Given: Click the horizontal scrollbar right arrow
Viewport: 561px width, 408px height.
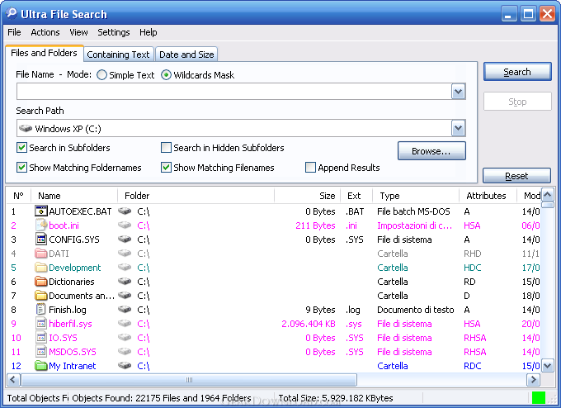Looking at the screenshot, I should 533,379.
